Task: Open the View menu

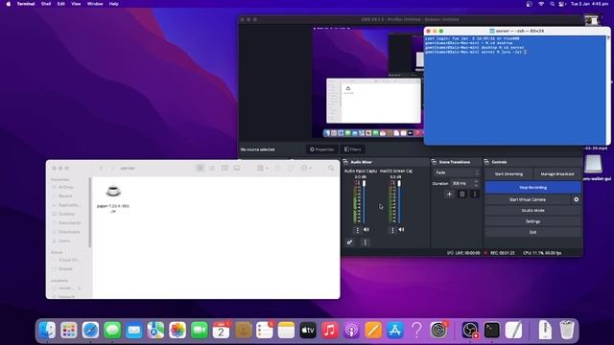Action: click(x=76, y=4)
